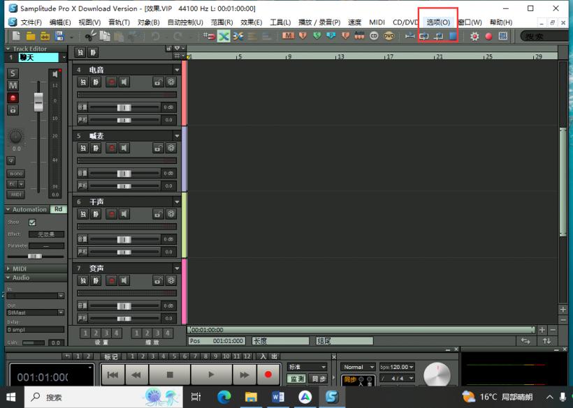Screen dimensions: 573x408
Task: Click the Google Chrome icon on the taskbar
Action: tap(224, 396)
